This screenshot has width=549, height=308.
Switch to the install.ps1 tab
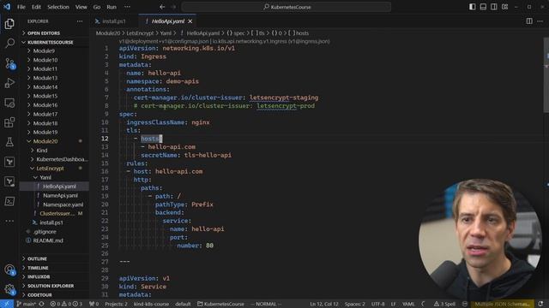coord(114,21)
